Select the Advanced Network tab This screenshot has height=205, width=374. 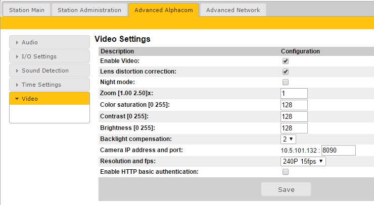pos(233,10)
